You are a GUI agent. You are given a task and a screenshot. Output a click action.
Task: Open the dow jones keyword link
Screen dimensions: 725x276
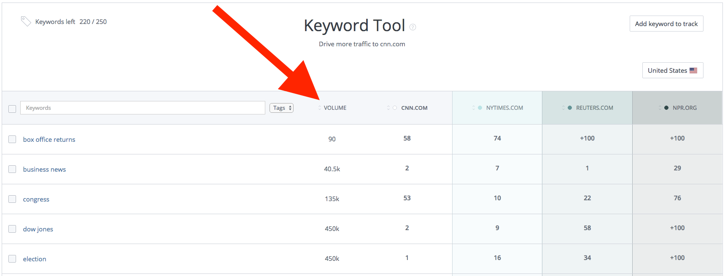point(38,229)
